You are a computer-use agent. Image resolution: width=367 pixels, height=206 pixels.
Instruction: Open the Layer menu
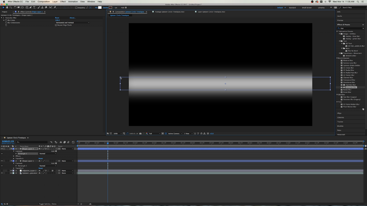pyautogui.click(x=55, y=1)
